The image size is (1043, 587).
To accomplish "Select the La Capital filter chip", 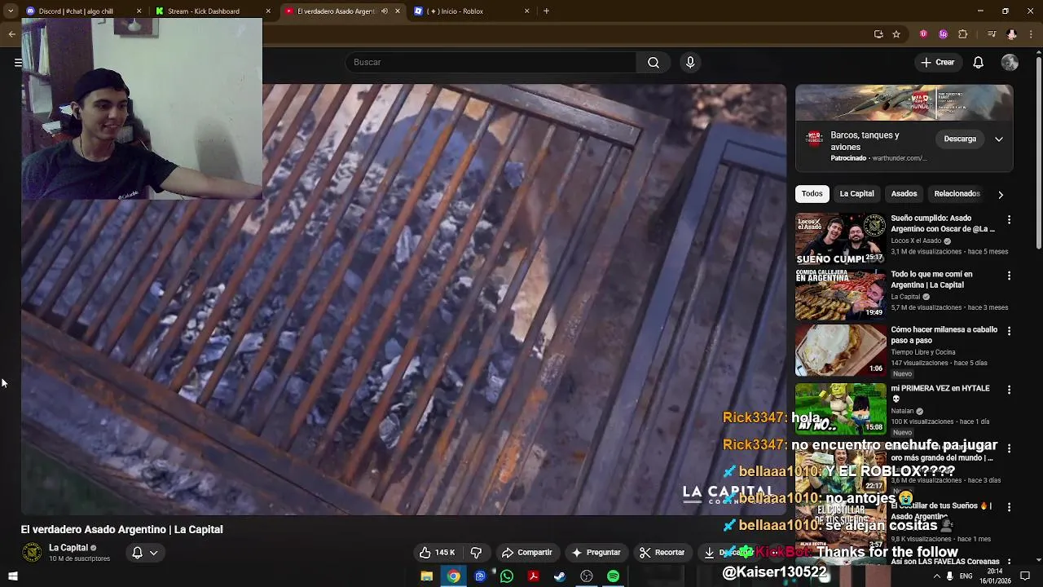I will coord(856,194).
